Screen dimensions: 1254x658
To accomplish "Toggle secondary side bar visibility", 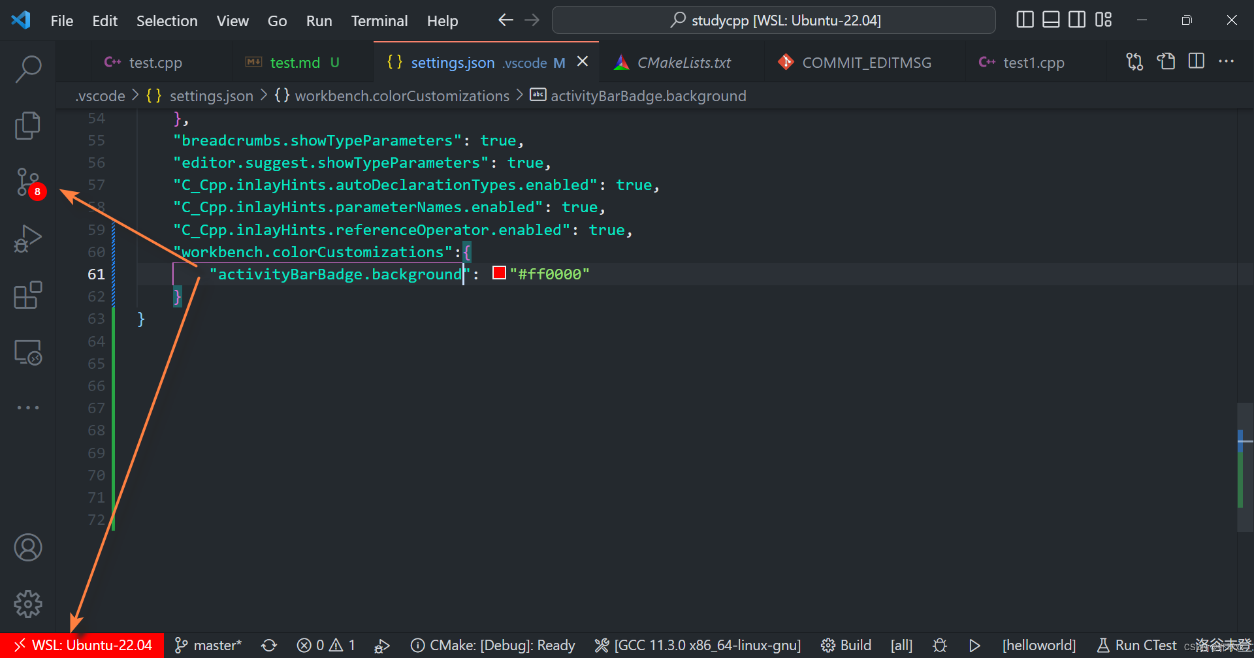I will (1077, 20).
